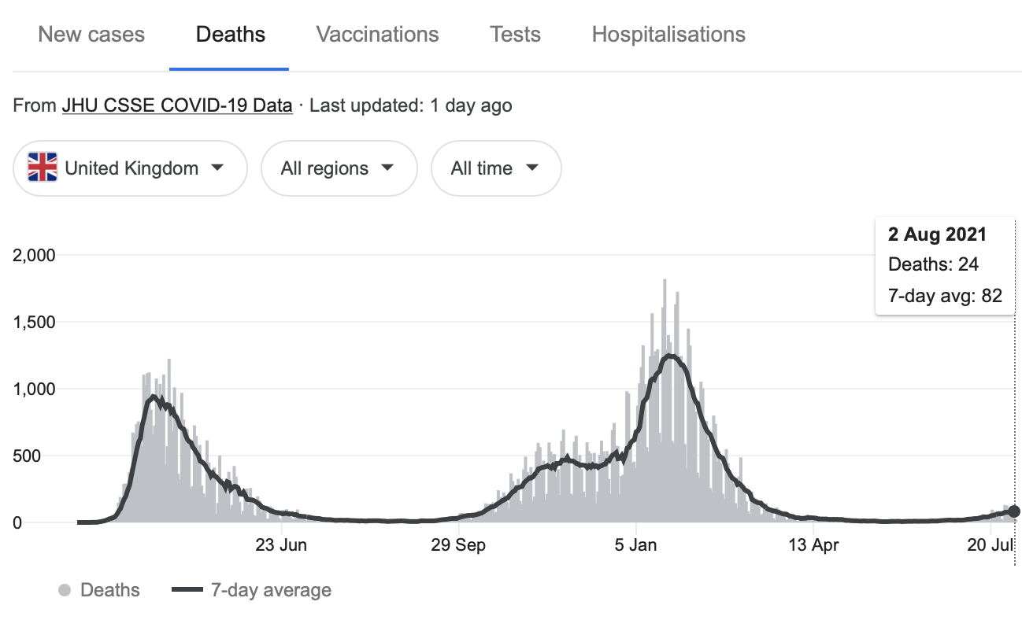Click the 2 Aug 2021 data point marker
The width and height of the screenshot is (1022, 620).
(x=1013, y=511)
